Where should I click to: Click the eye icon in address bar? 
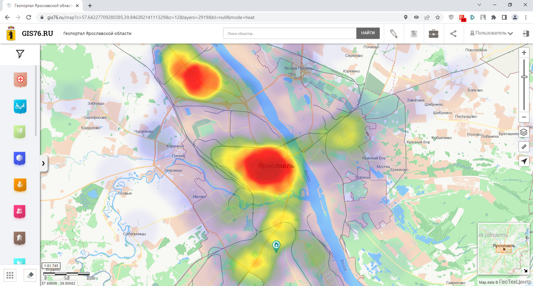click(x=416, y=17)
